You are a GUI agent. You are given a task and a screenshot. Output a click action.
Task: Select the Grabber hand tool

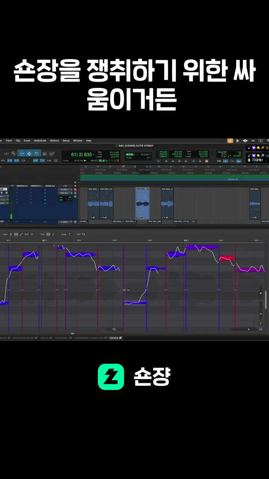pos(36,153)
